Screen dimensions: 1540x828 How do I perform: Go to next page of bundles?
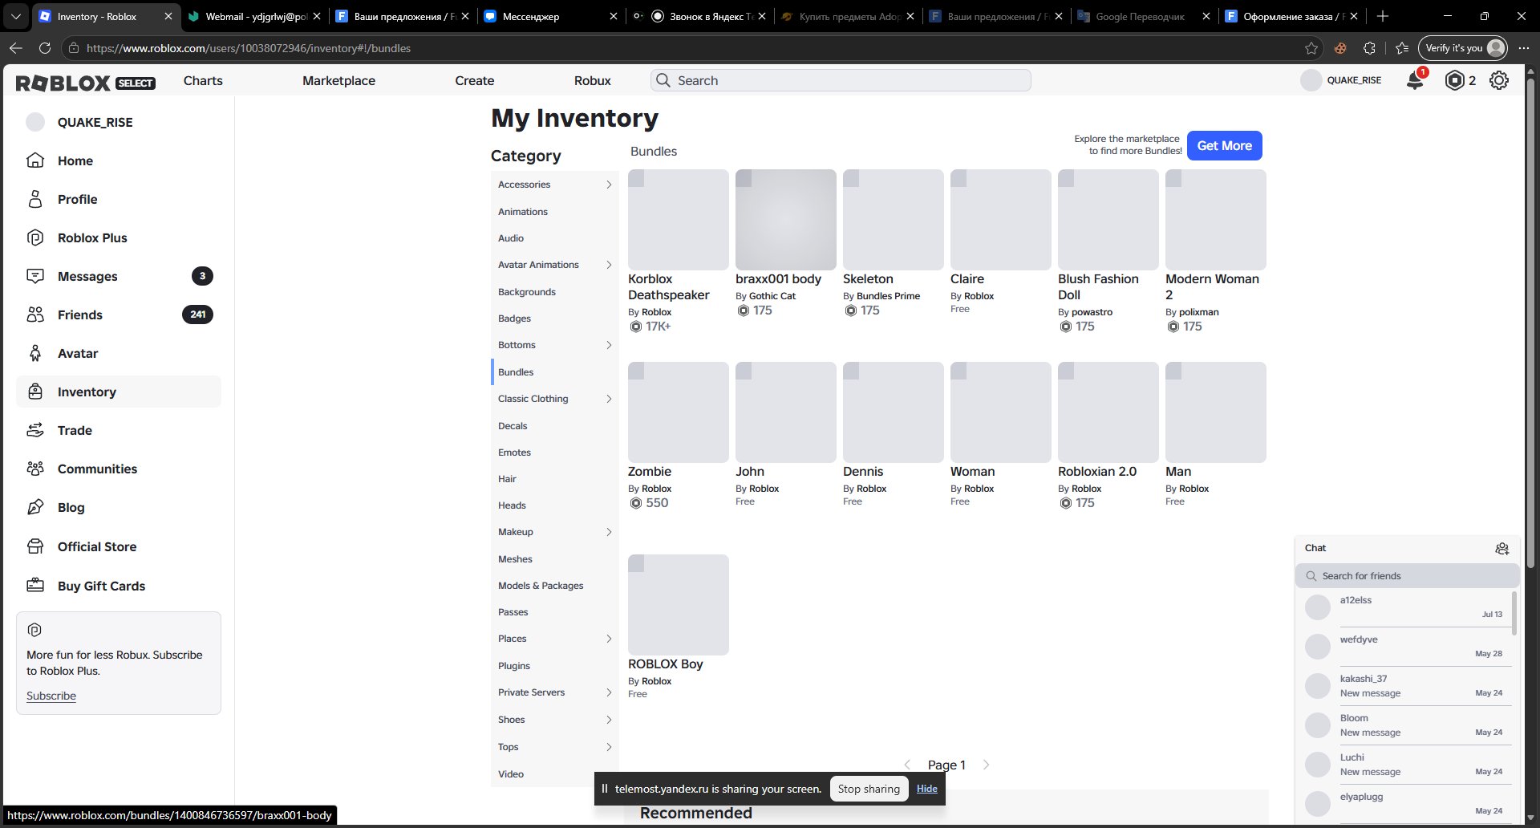pos(986,765)
